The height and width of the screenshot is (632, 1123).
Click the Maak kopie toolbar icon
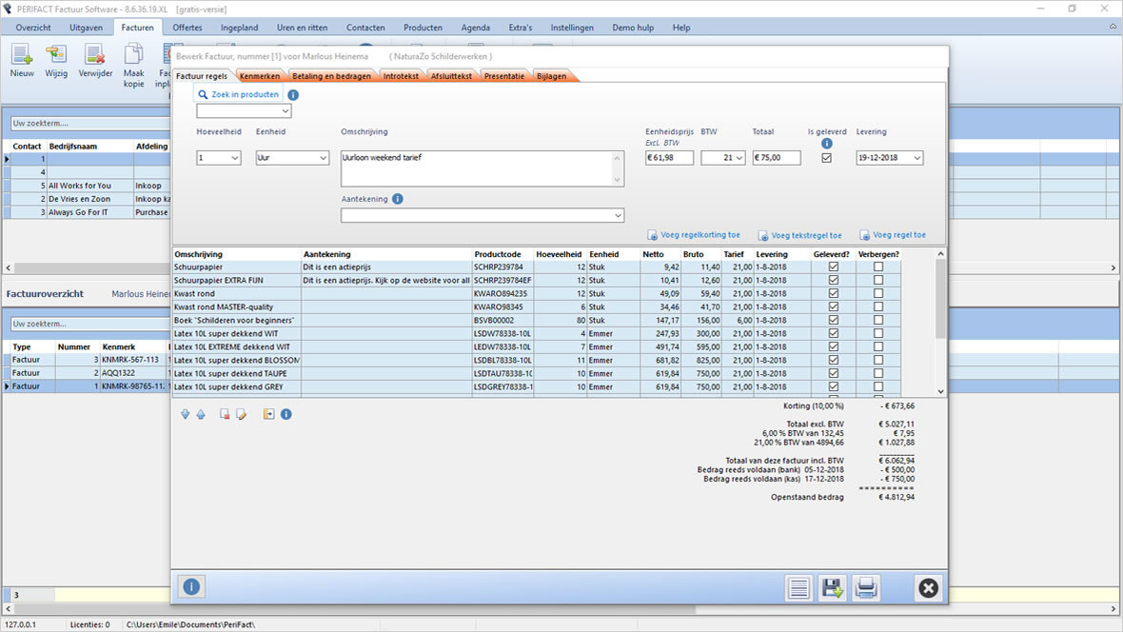[x=134, y=54]
